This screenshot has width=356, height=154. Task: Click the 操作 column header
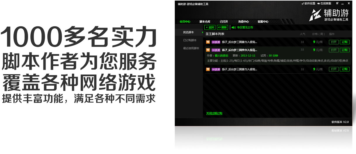332,34
